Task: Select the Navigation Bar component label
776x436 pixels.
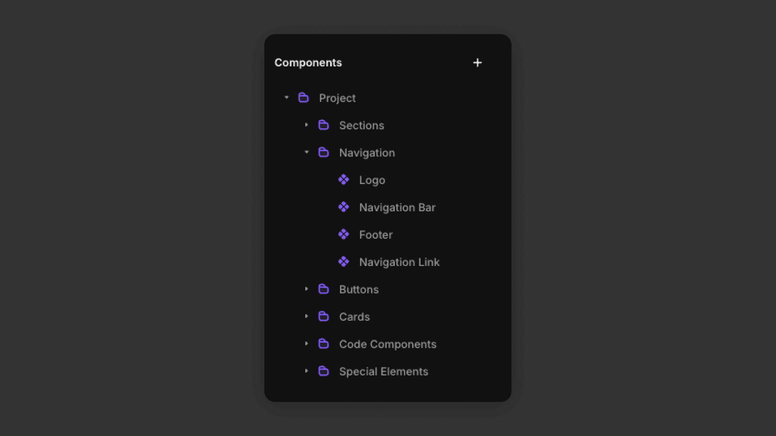Action: click(x=397, y=207)
